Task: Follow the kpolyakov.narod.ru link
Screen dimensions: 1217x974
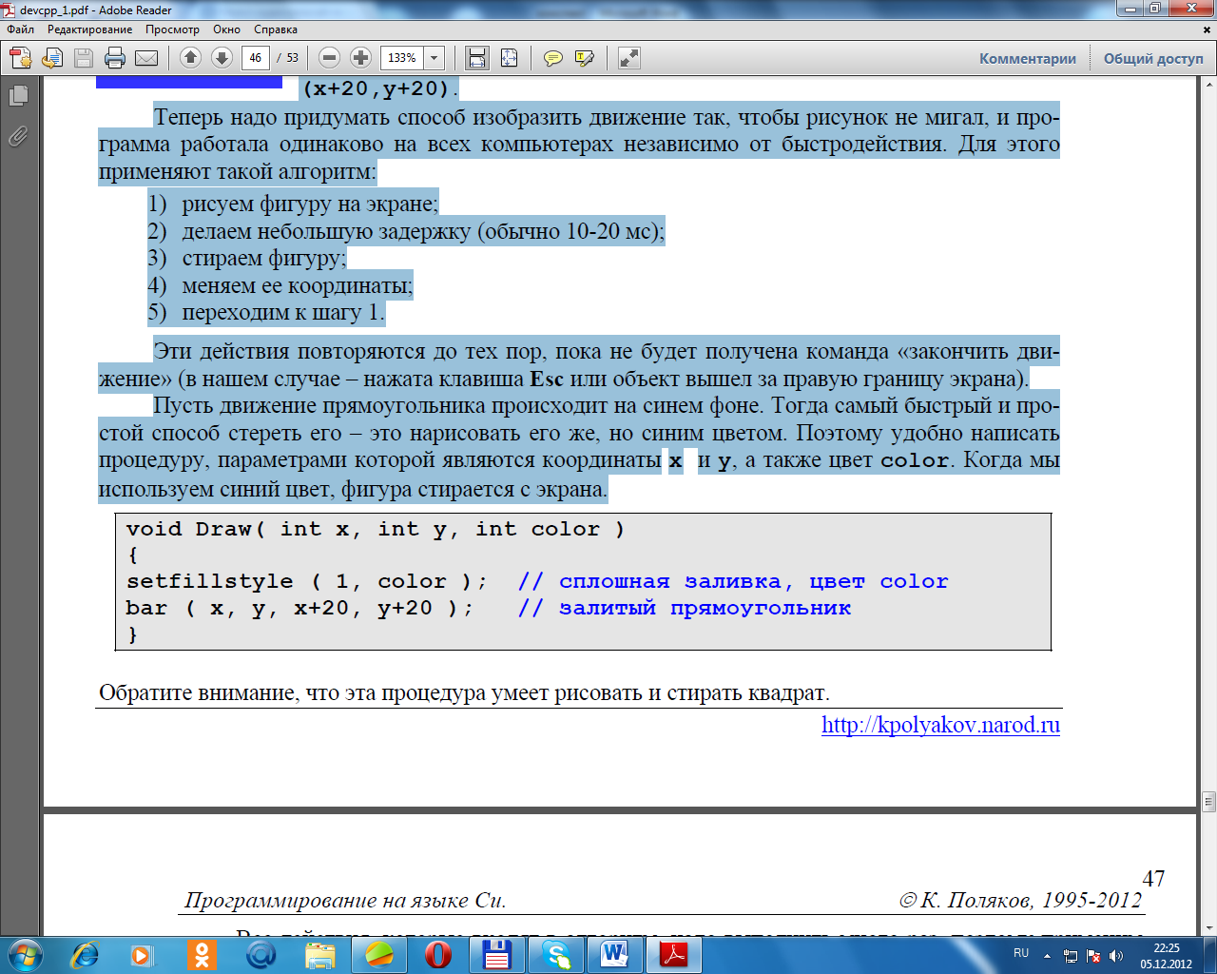Action: (x=940, y=725)
